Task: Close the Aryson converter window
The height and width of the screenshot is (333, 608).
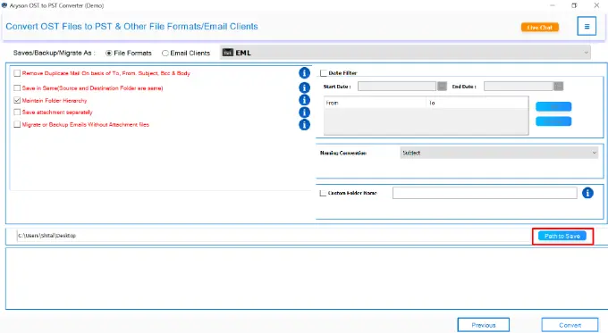Action: pos(596,5)
